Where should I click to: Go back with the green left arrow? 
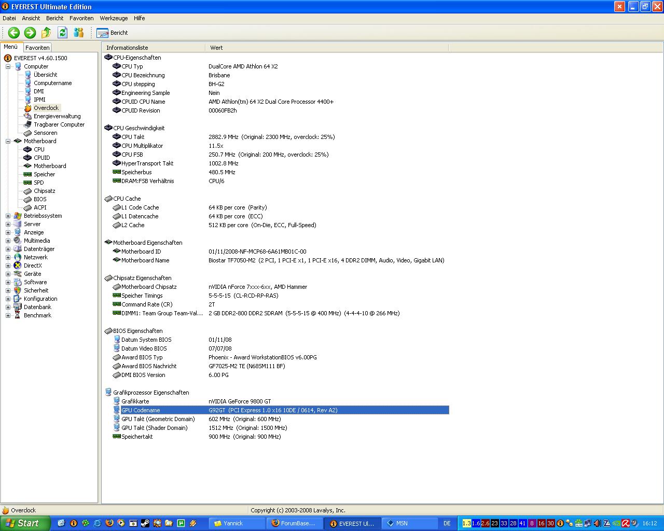tap(14, 33)
